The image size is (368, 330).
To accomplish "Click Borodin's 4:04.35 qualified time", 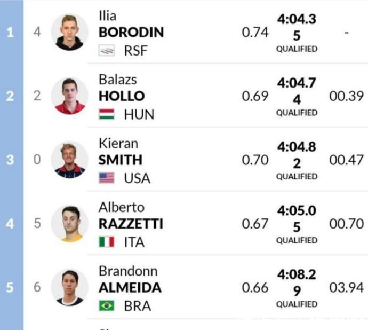I will pyautogui.click(x=297, y=27).
